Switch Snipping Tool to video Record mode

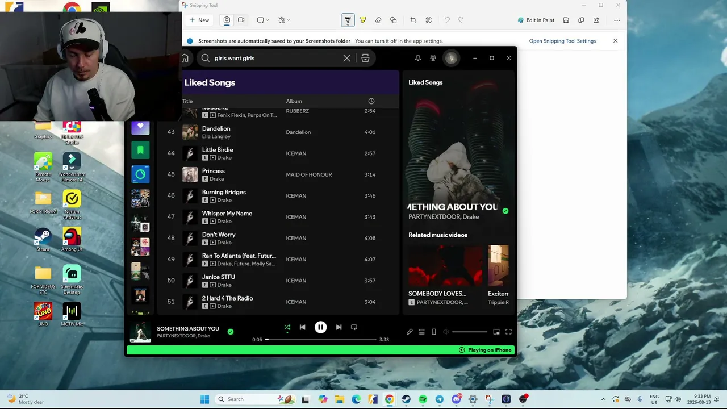[x=241, y=20]
